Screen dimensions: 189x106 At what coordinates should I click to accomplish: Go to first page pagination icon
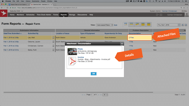coord(82,95)
